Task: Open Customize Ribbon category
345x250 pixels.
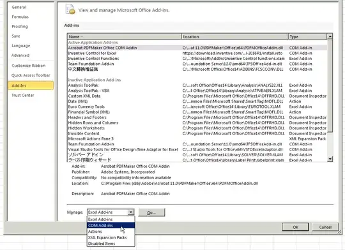Action: pos(29,66)
